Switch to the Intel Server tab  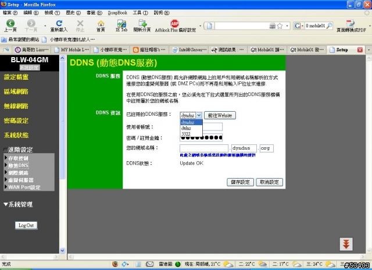tap(189, 49)
